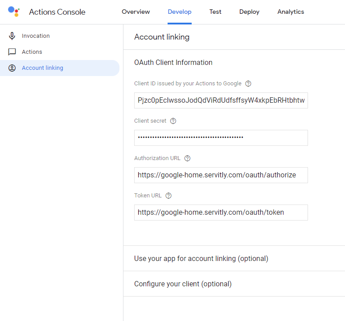Open the Test tab

pyautogui.click(x=215, y=12)
